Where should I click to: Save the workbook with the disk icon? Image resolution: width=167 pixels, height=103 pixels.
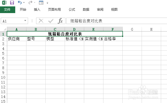tap(12, 3)
